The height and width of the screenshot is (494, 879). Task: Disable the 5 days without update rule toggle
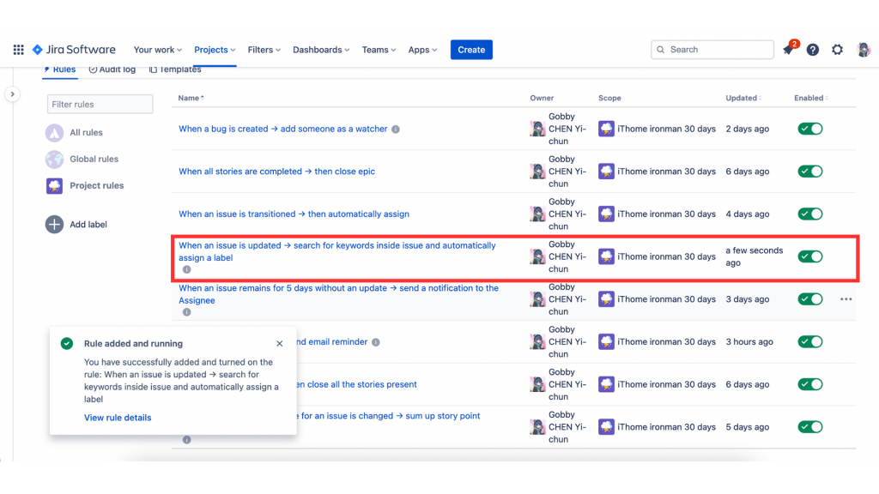click(810, 299)
